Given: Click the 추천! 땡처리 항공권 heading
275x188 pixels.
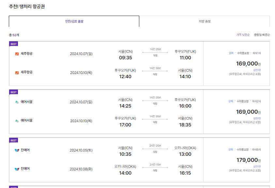Looking at the screenshot, I should [x=27, y=7].
